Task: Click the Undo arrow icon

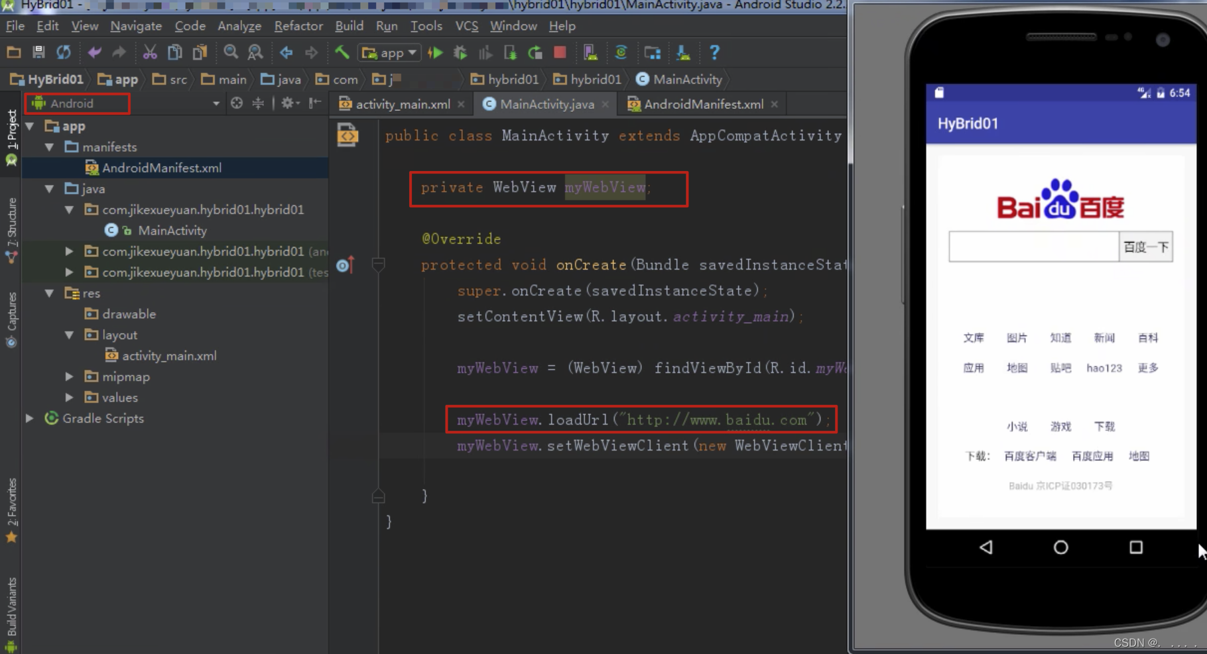Action: (x=95, y=52)
